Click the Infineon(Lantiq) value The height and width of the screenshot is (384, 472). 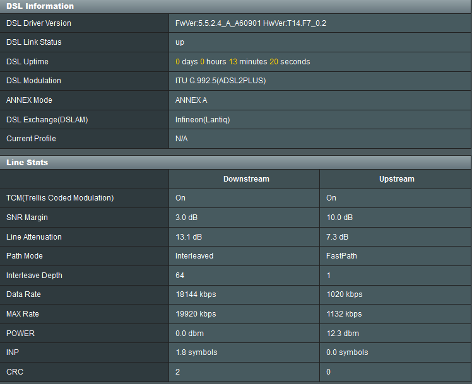pyautogui.click(x=203, y=120)
